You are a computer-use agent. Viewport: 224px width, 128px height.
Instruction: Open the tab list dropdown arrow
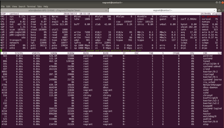tap(223, 10)
